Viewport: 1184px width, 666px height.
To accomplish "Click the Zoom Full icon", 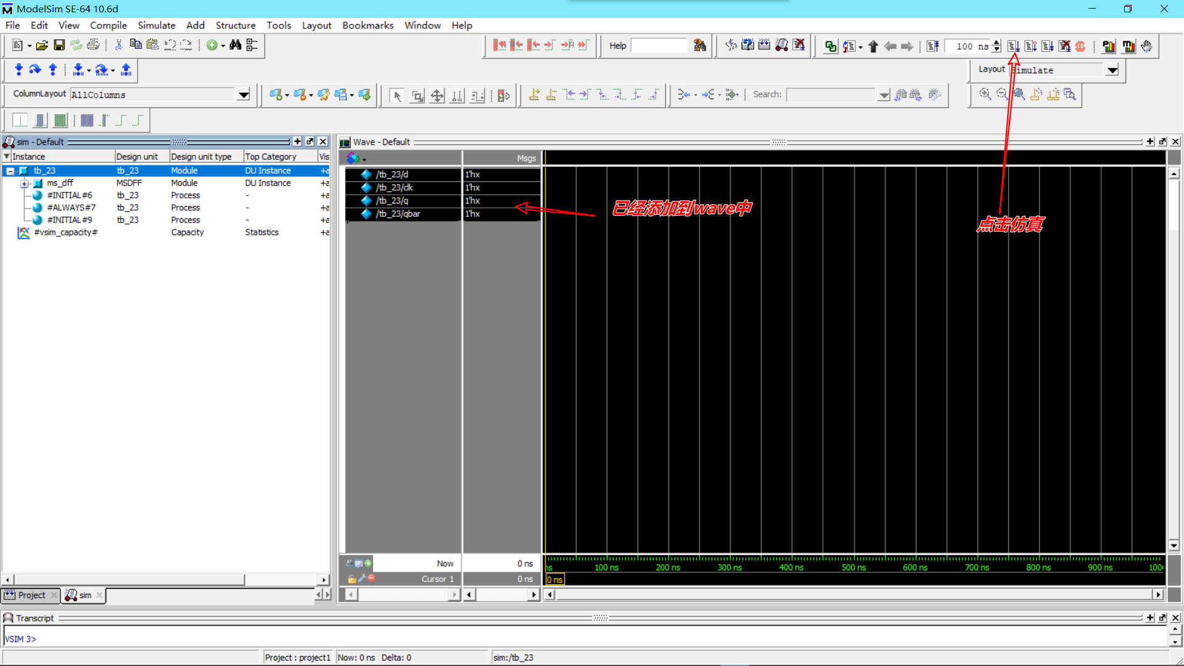I will coord(1019,94).
